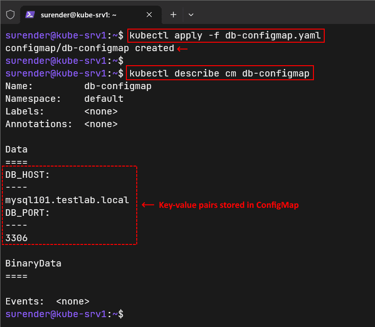The width and height of the screenshot is (375, 327).
Task: Click the 'Events:' label
Action: point(24,301)
